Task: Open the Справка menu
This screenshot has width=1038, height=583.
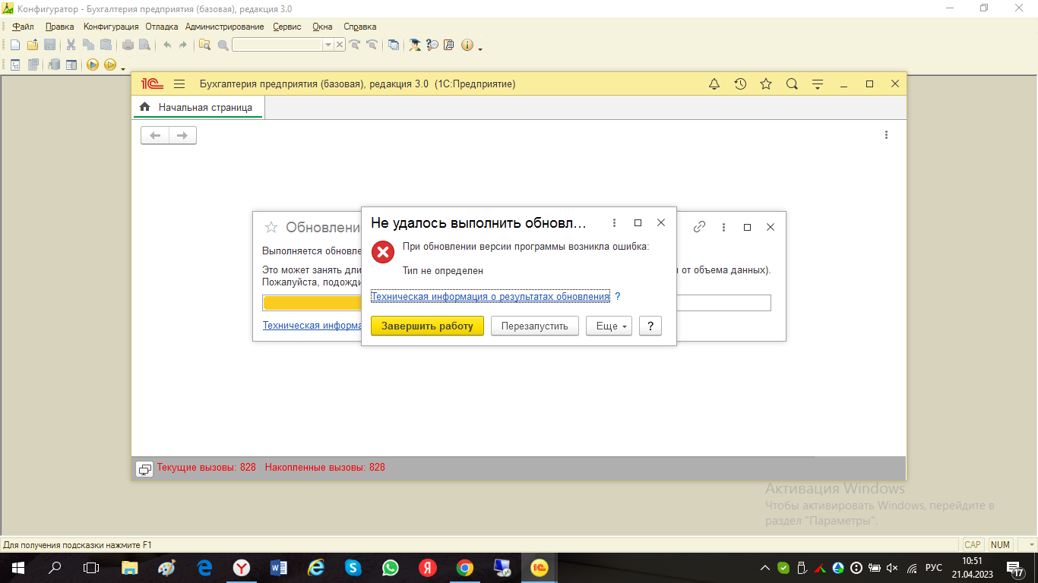Action: [x=359, y=27]
